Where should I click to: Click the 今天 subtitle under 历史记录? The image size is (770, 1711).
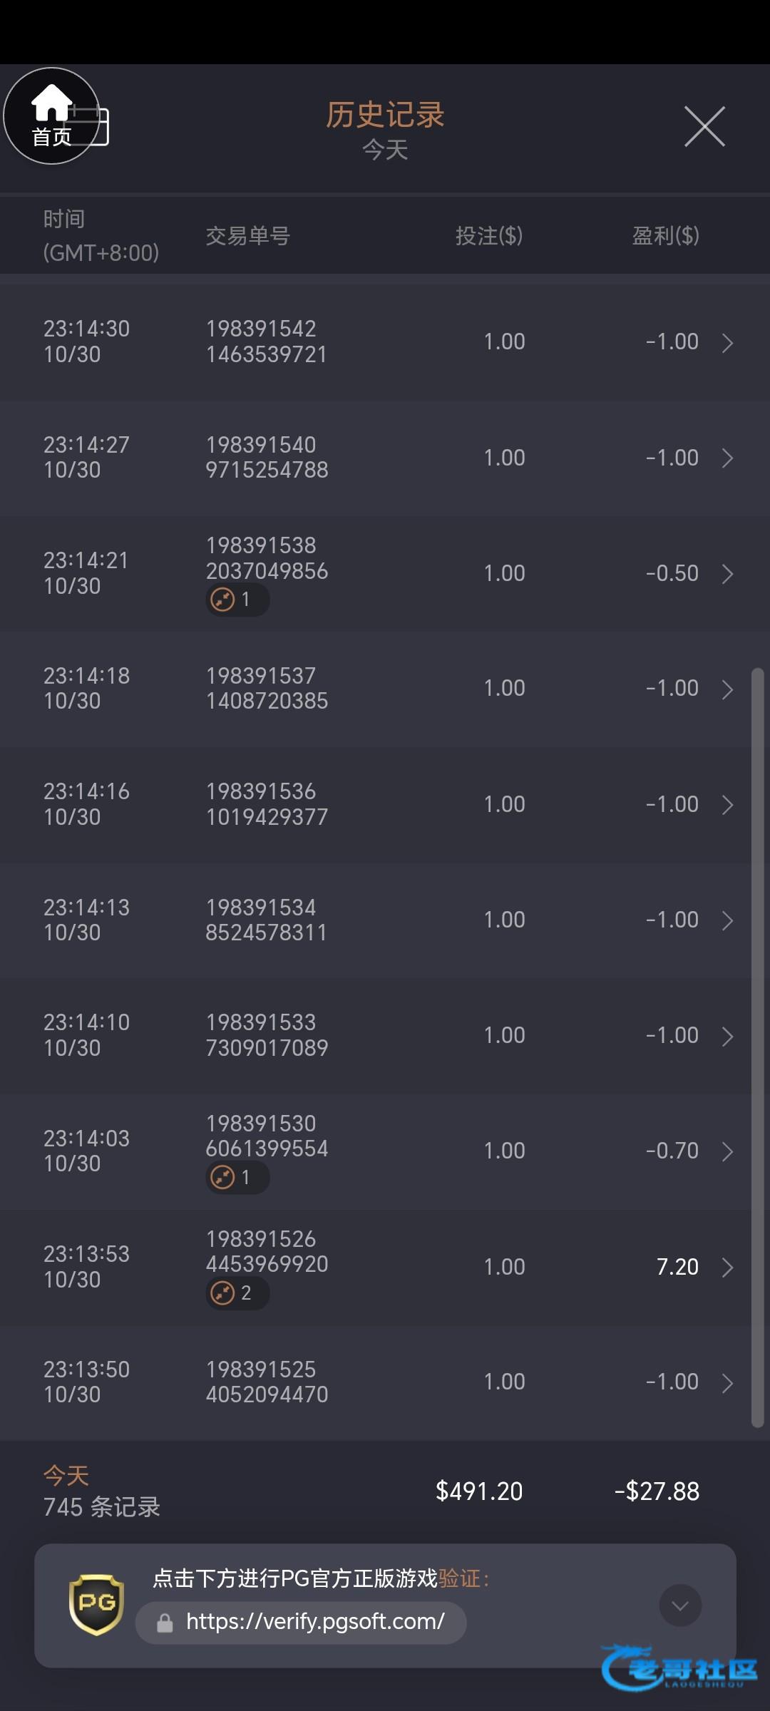(385, 150)
